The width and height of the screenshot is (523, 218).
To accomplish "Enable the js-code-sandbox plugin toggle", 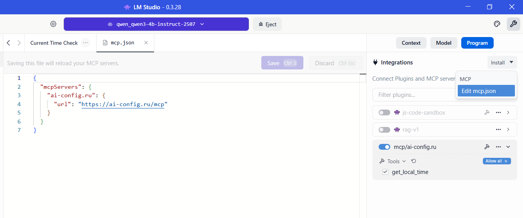I will click(x=384, y=113).
